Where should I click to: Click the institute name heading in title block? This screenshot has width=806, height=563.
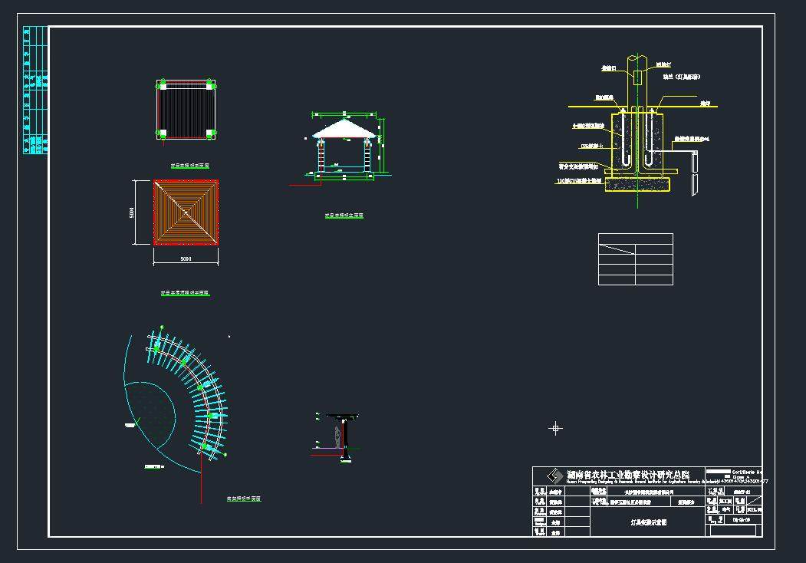[629, 475]
